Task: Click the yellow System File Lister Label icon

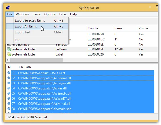Action: (x=9, y=54)
